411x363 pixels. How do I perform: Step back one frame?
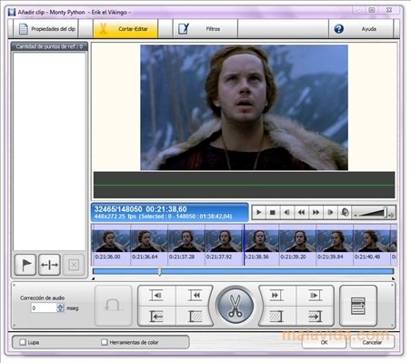[x=286, y=212]
